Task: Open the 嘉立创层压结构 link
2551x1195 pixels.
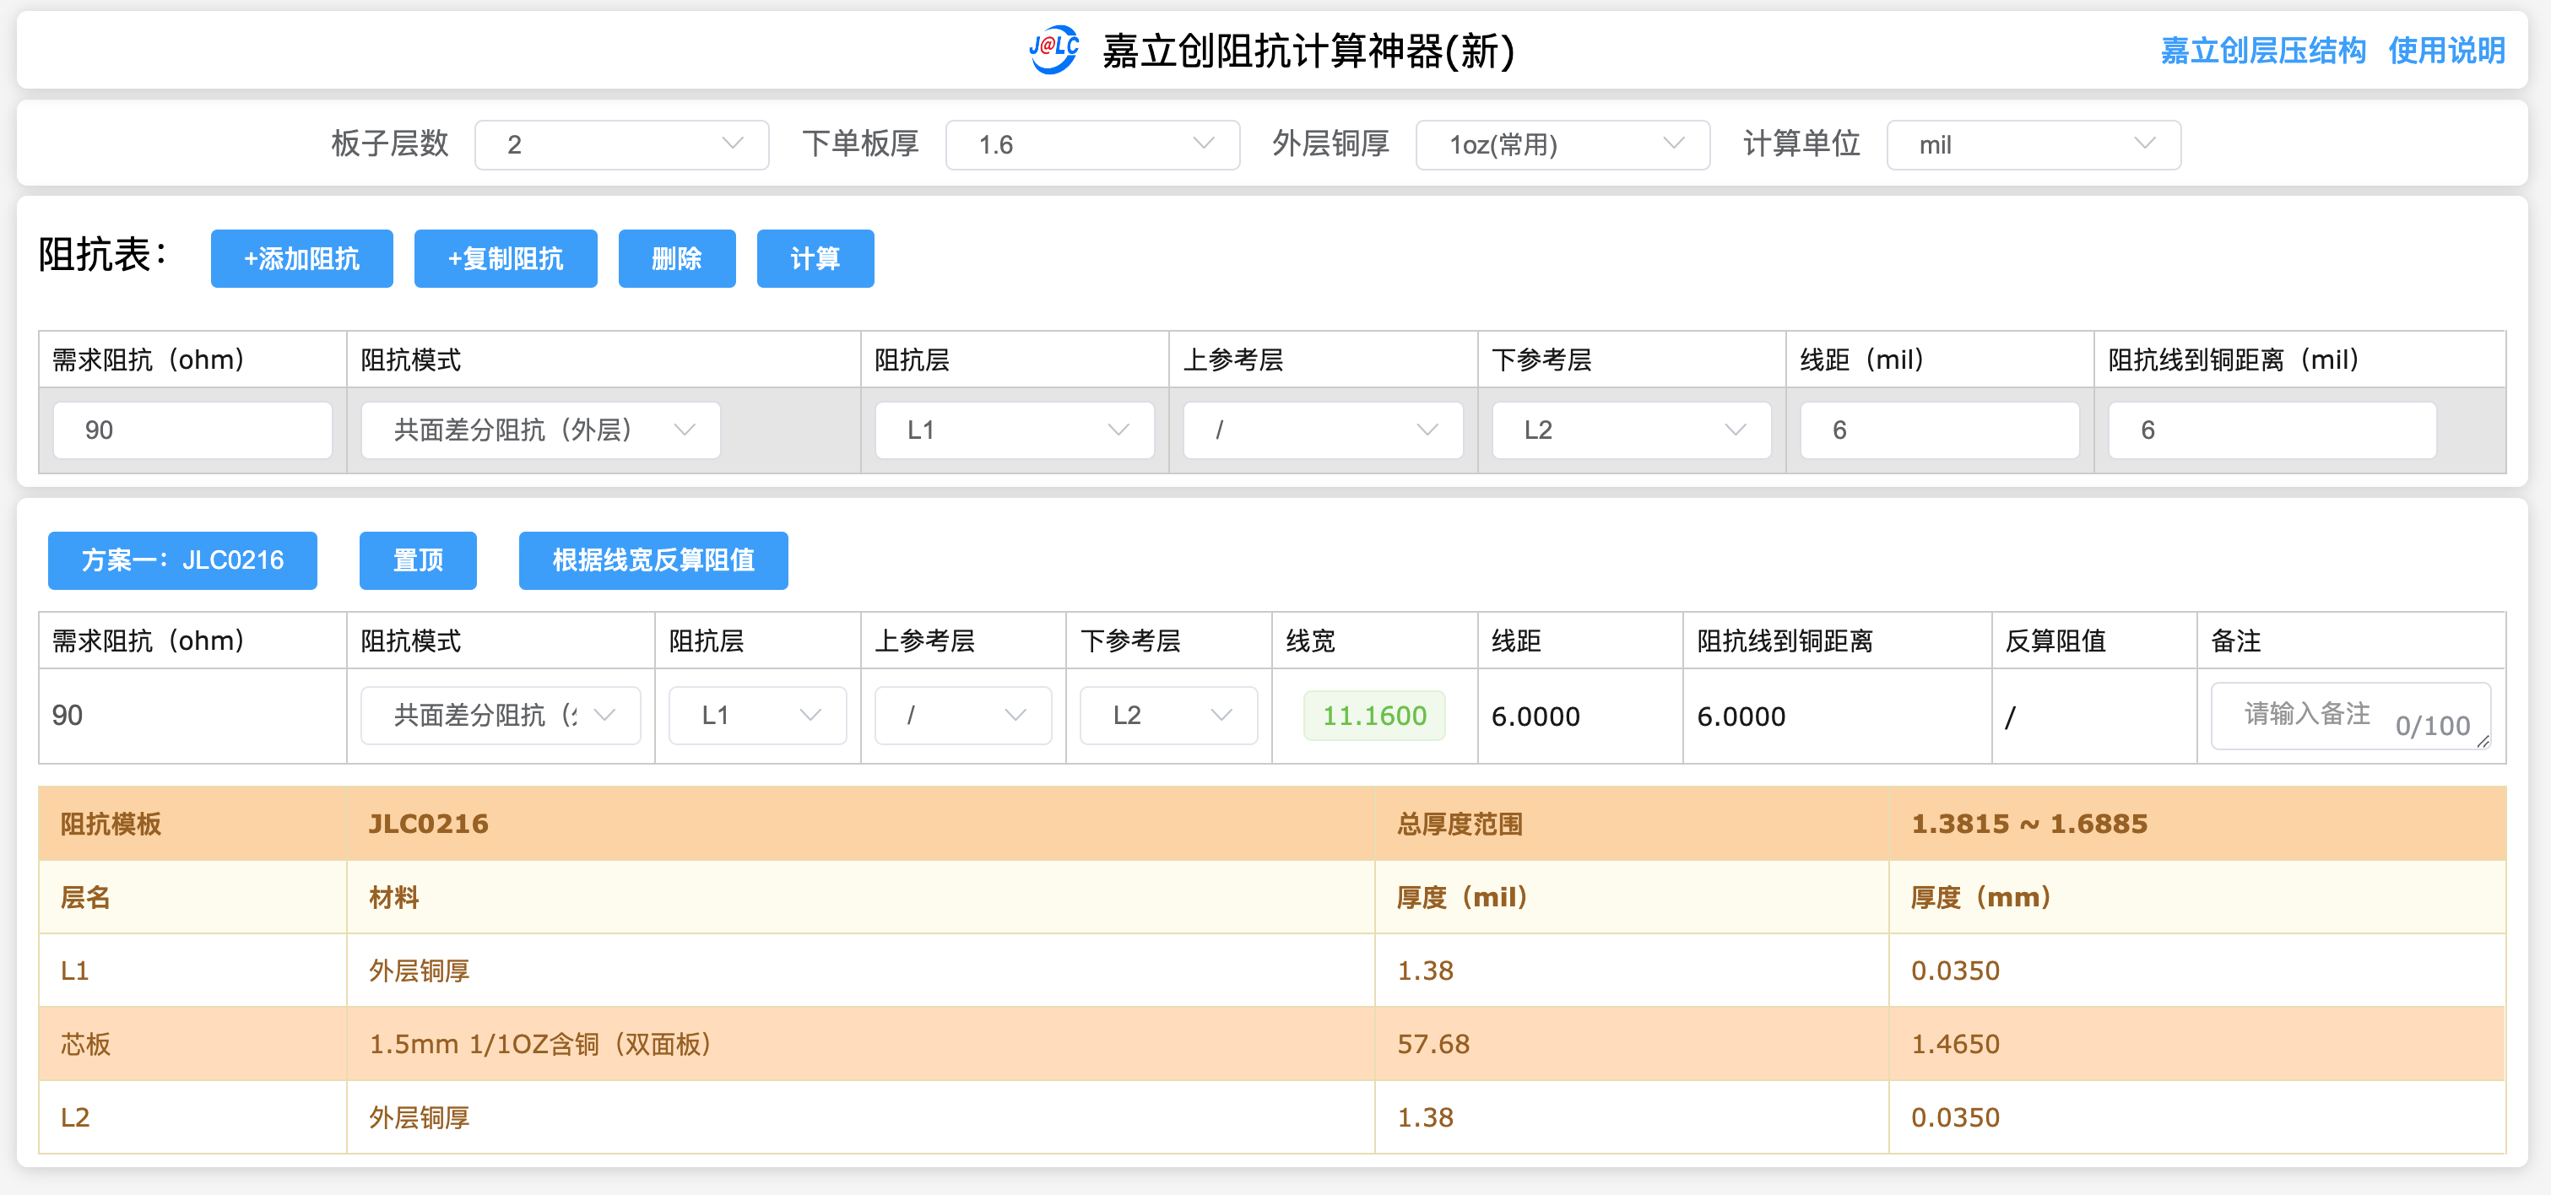Action: coord(2263,51)
